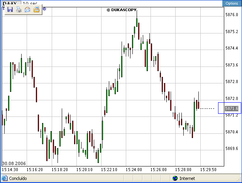Click the 5874.4 price axis label
242x183 pixels.
(x=232, y=48)
